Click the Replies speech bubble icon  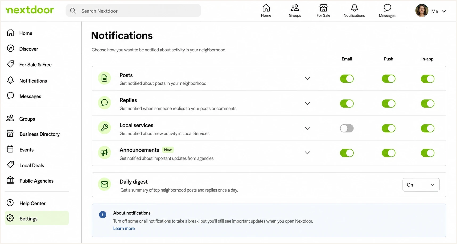(104, 103)
